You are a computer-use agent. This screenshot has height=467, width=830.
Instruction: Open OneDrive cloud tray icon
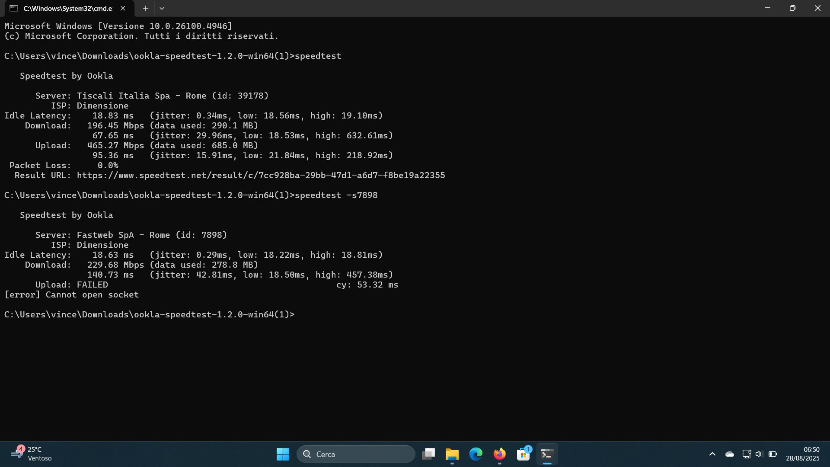click(x=730, y=454)
